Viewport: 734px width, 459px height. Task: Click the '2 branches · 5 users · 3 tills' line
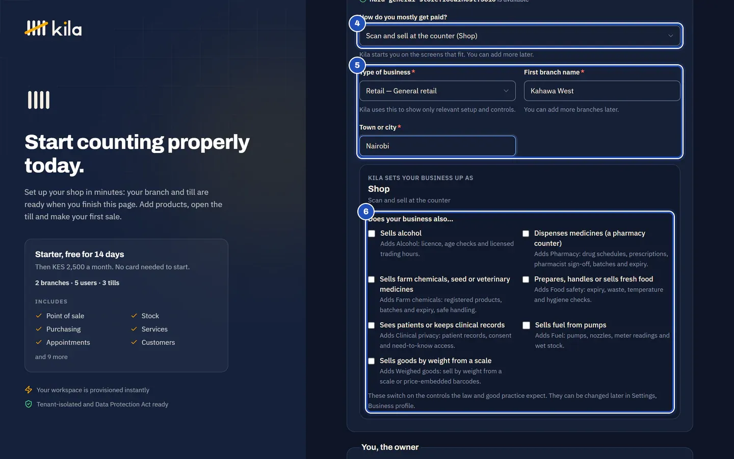tap(77, 283)
